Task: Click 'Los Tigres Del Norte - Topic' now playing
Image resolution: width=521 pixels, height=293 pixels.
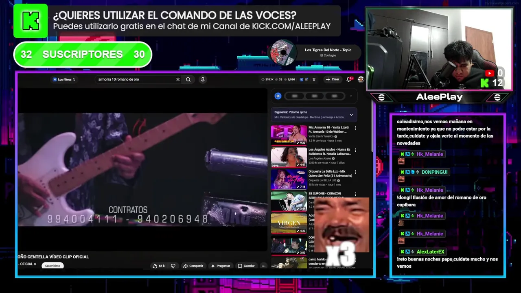Action: 328,50
